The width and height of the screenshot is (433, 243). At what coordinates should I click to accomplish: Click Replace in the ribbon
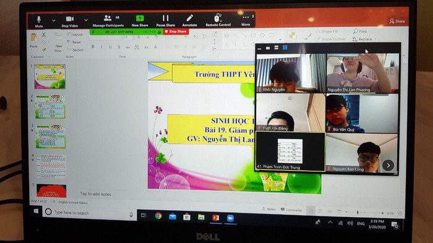pyautogui.click(x=364, y=39)
